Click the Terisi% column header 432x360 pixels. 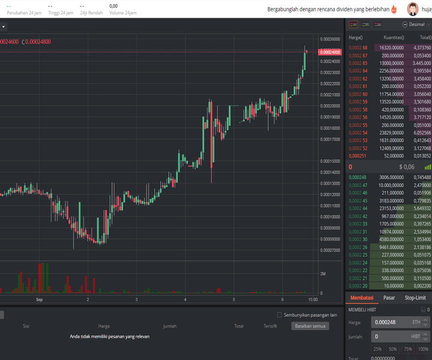270,326
